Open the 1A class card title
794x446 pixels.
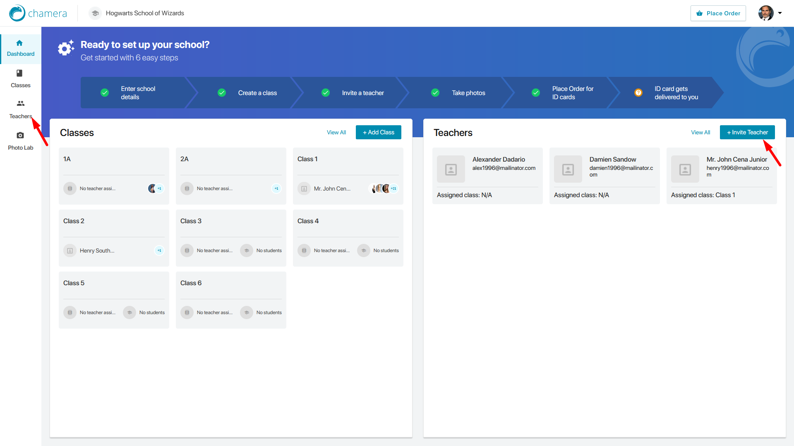[x=67, y=159]
